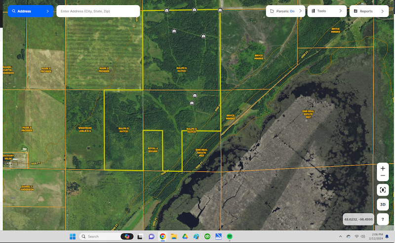Viewport: 395px width, 243px height.
Task: Toggle Parcels layer on or off
Action: (x=285, y=11)
